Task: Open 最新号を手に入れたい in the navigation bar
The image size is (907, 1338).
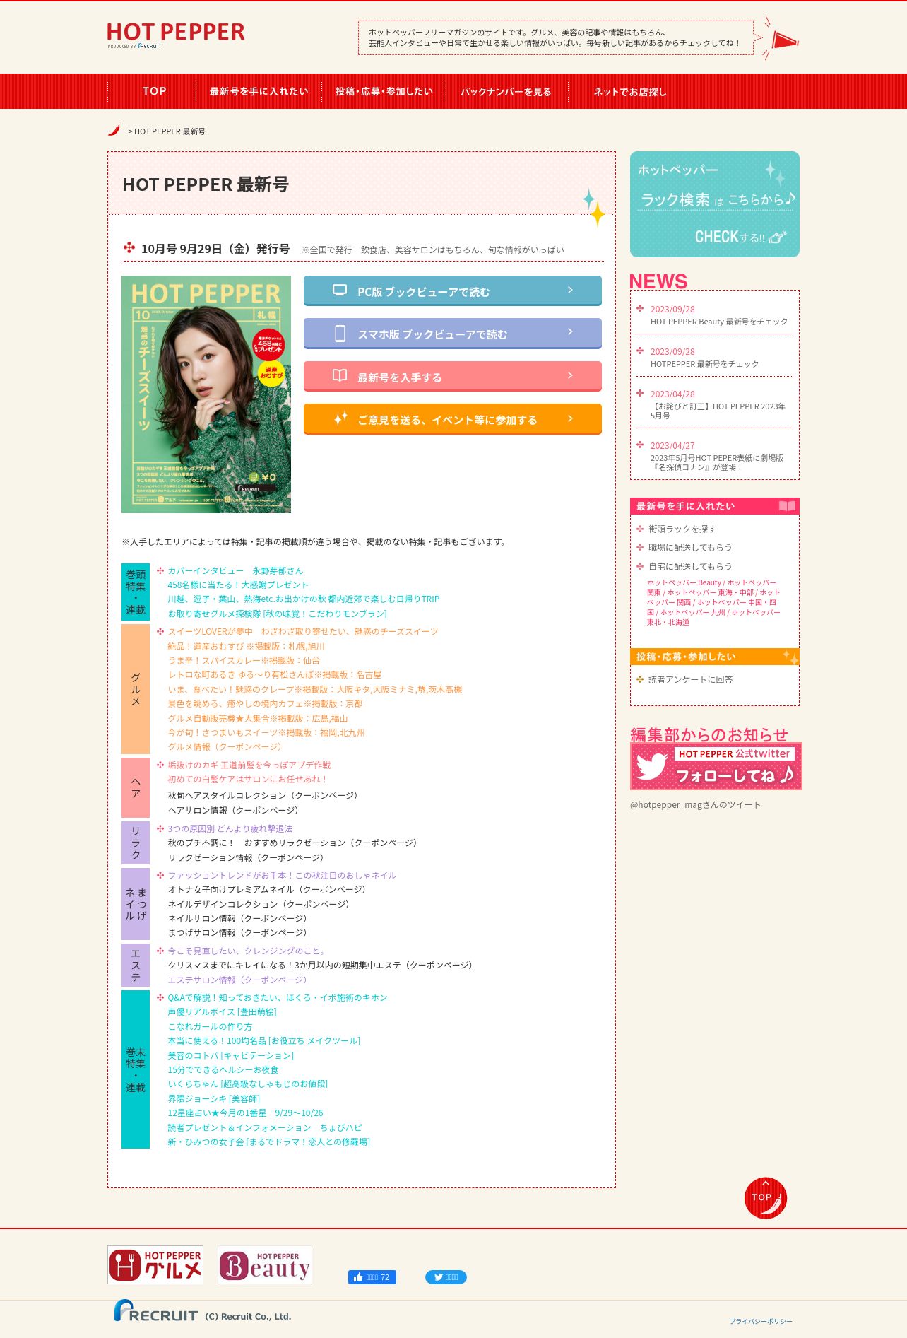Action: tap(259, 91)
